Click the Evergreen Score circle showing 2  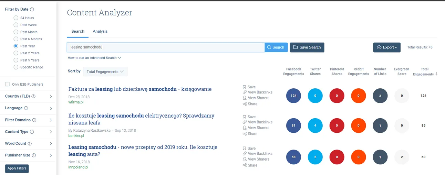point(402,157)
